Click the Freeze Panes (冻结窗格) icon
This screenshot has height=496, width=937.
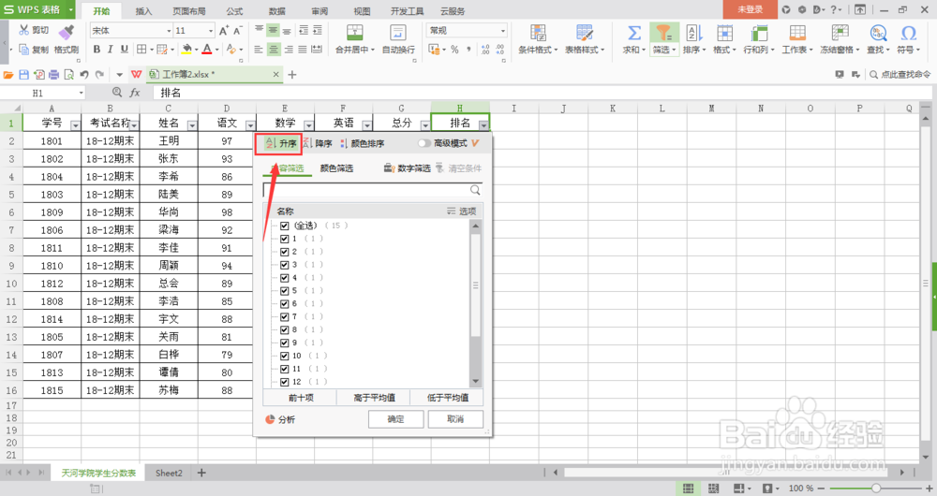(x=840, y=32)
